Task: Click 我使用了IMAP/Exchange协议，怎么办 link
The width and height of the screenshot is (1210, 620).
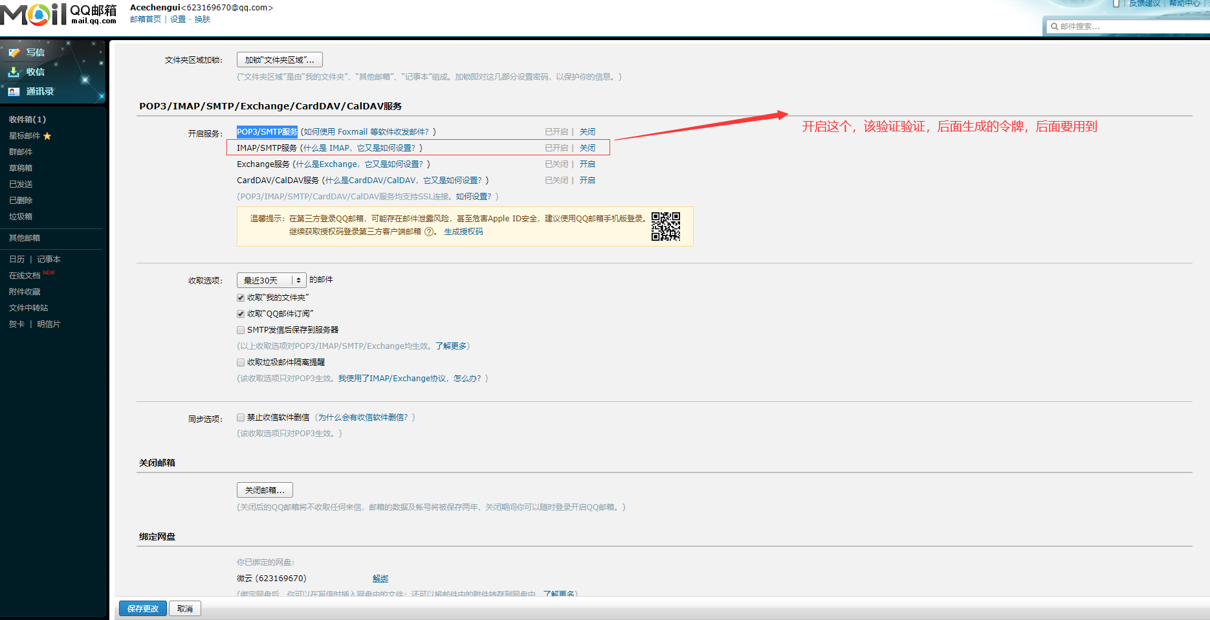Action: [410, 379]
